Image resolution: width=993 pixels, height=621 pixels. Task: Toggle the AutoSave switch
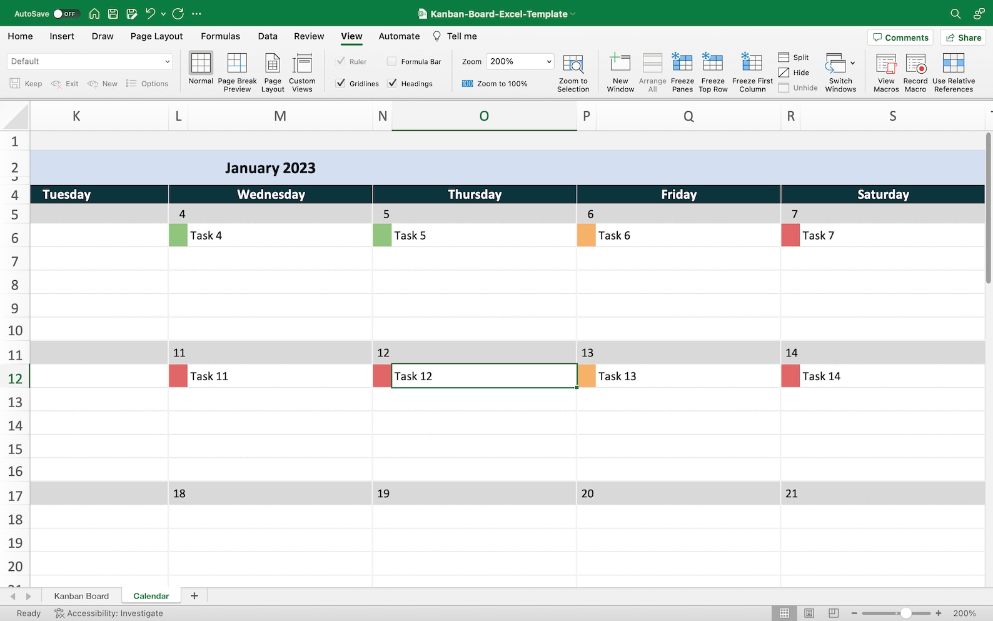pyautogui.click(x=66, y=13)
